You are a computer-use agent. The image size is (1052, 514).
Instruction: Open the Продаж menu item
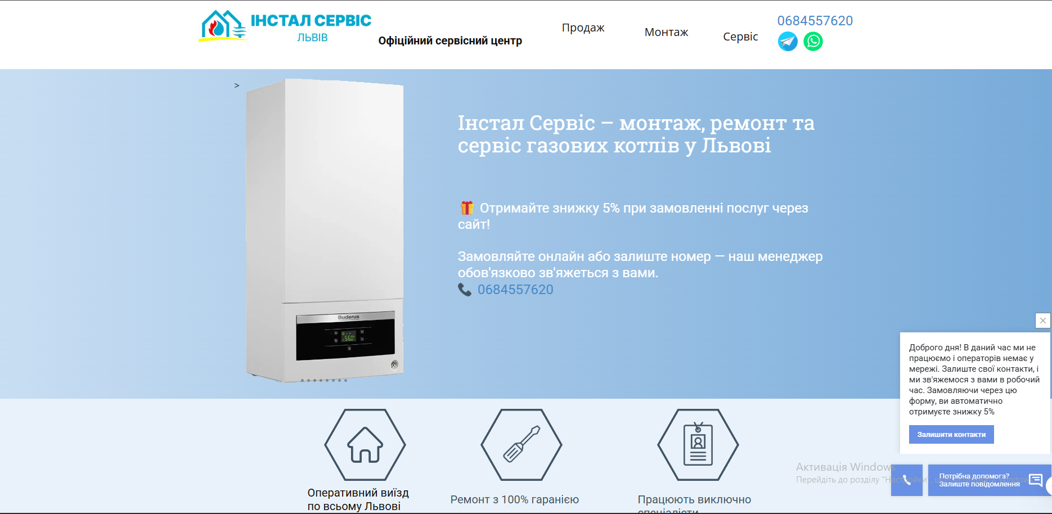[x=583, y=28]
